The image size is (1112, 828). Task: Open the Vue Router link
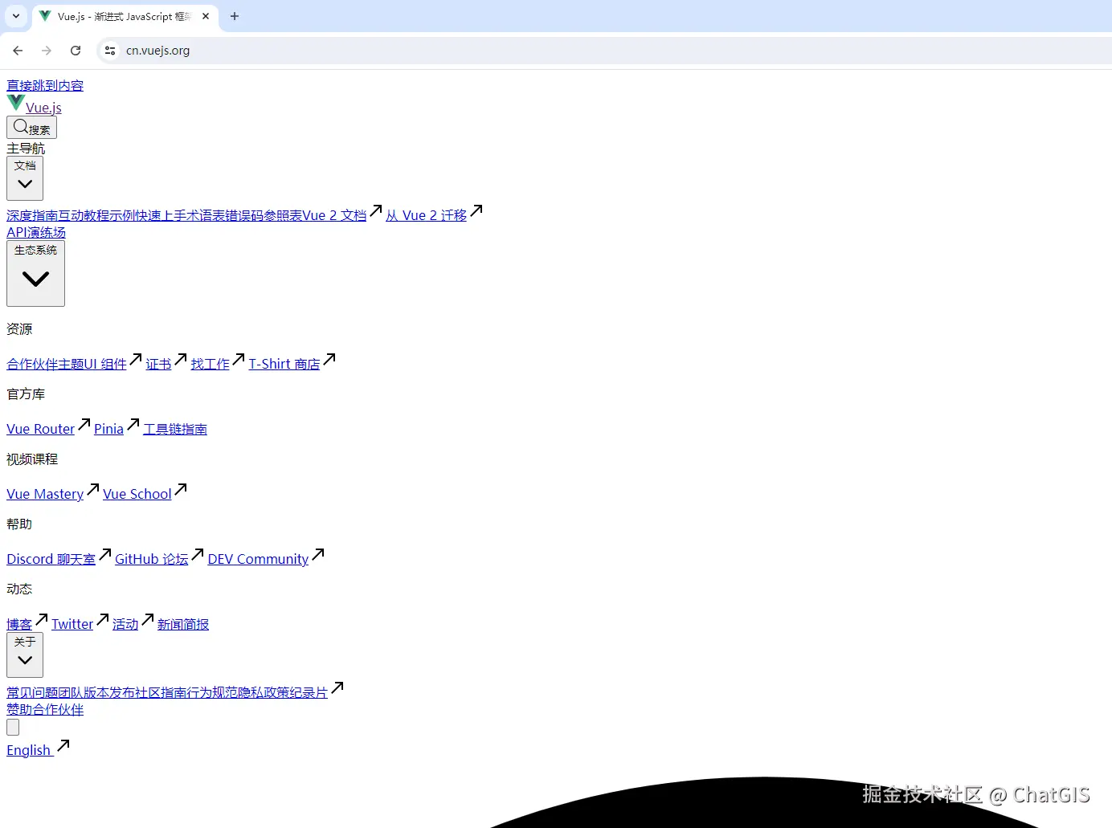click(x=40, y=430)
